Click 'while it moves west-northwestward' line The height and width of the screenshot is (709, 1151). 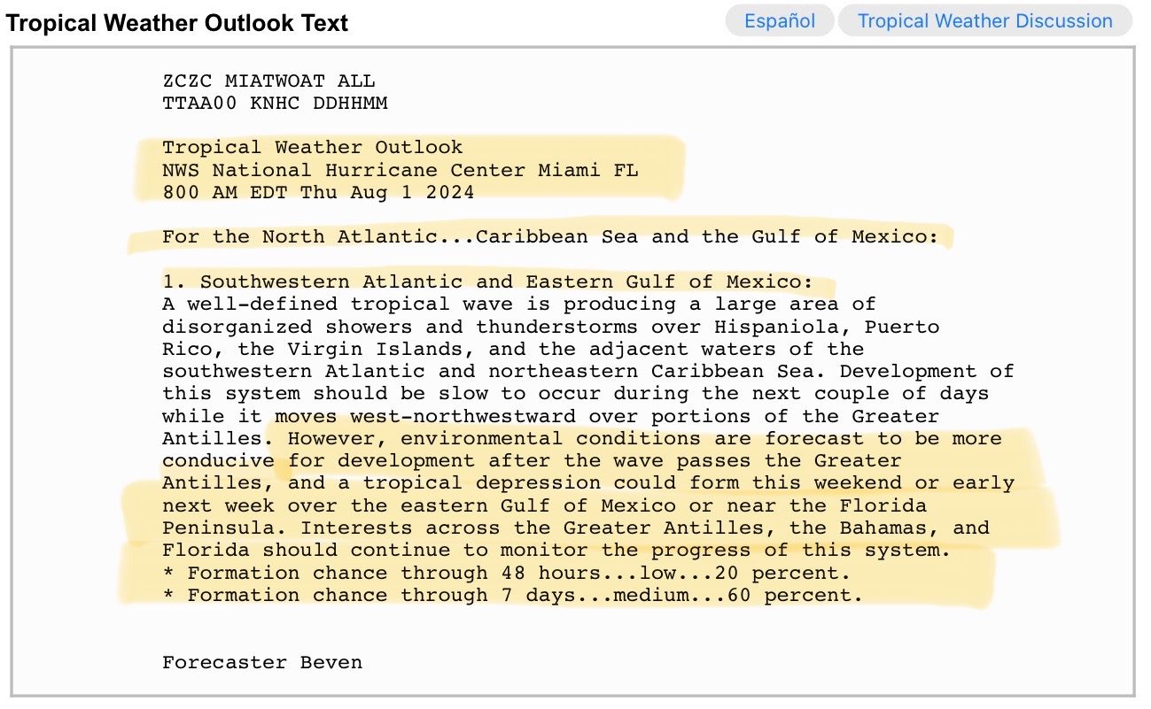tap(550, 416)
